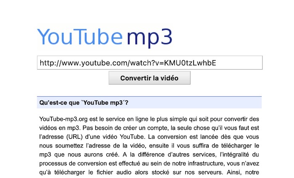Image resolution: width=294 pixels, height=178 pixels.
Task: Click the "KMU0tzLwhbE" video ID in the field
Action: tap(190, 63)
